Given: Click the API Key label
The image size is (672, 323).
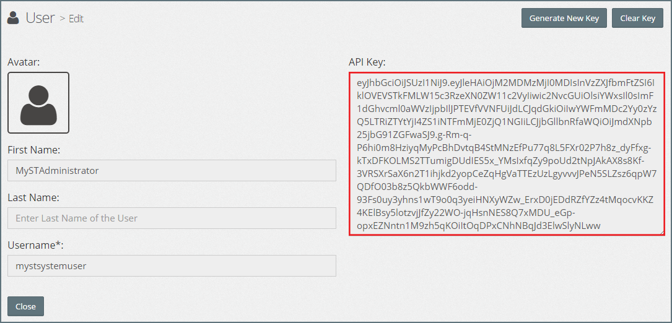Looking at the screenshot, I should pyautogui.click(x=367, y=62).
